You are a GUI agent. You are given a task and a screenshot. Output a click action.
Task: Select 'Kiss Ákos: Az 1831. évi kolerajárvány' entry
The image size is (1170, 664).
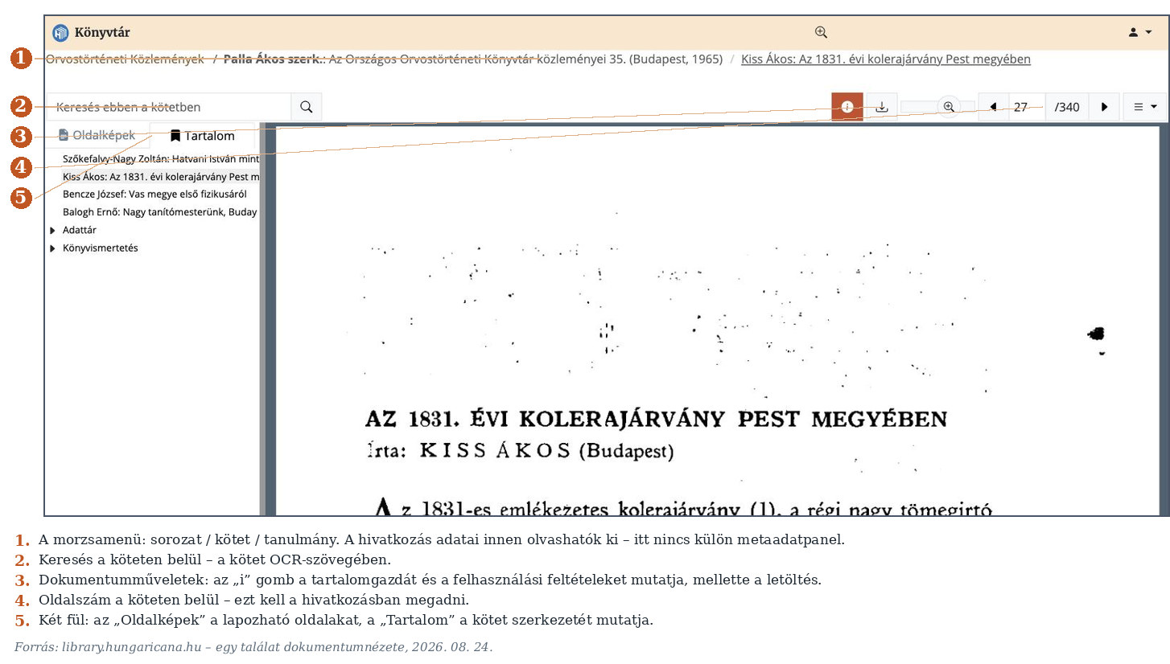[x=161, y=177]
